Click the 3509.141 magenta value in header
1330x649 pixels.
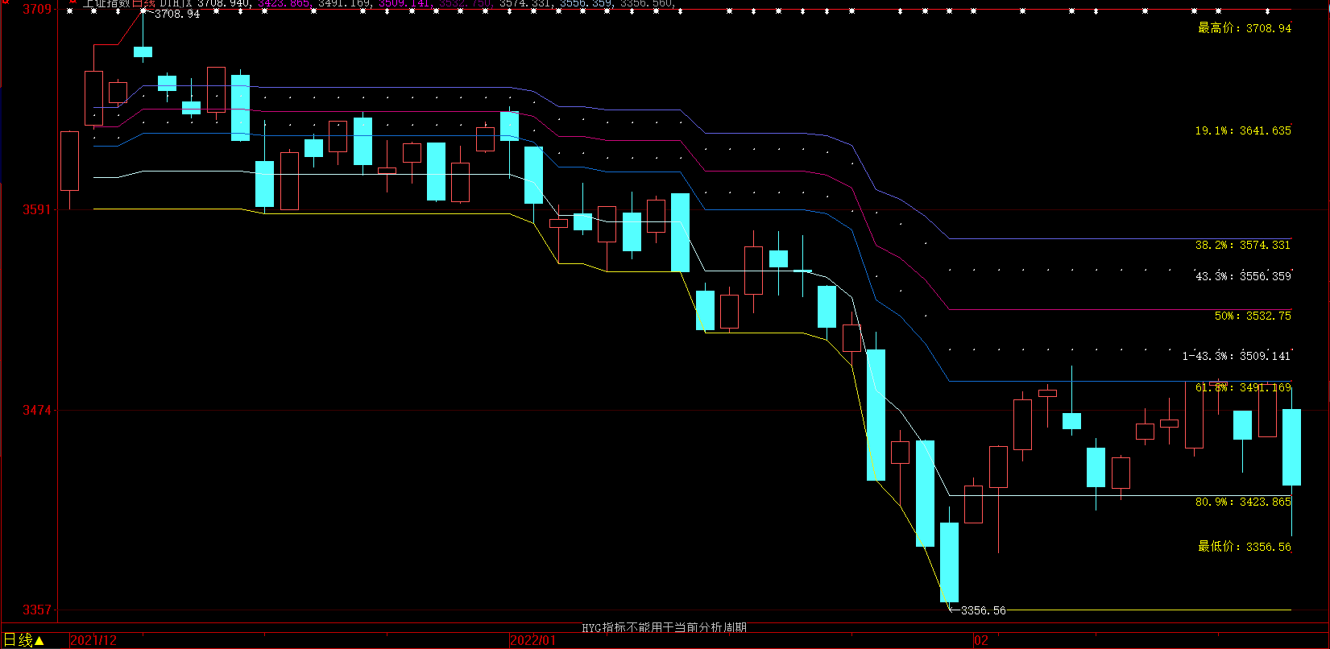pyautogui.click(x=404, y=3)
